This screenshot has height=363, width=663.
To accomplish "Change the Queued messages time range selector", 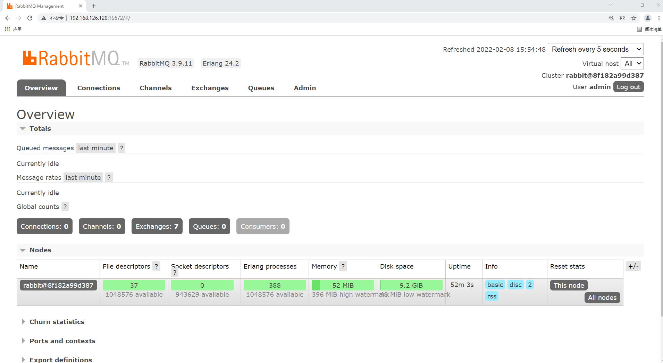I will 95,148.
